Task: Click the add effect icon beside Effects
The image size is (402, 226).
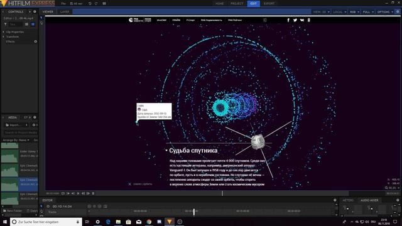Action: (35, 41)
